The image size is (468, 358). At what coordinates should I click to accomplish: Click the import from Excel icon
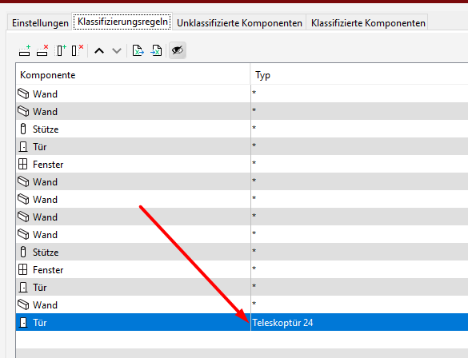[156, 50]
